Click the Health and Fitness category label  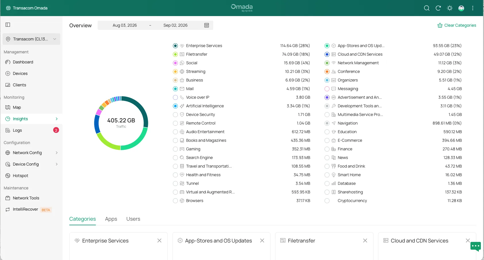coord(203,175)
